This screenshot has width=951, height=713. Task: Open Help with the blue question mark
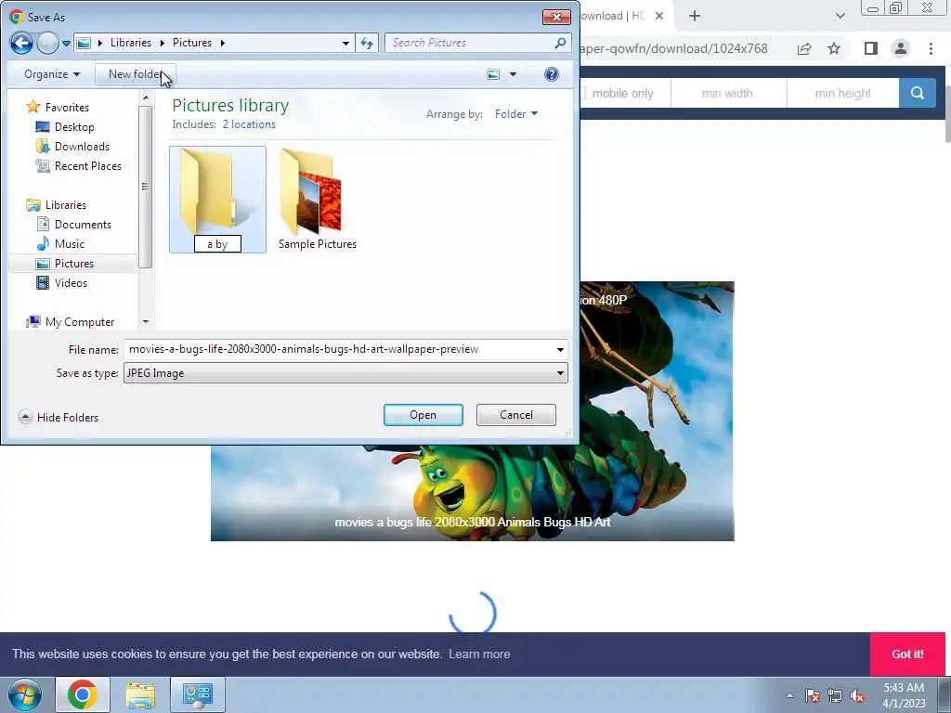552,74
